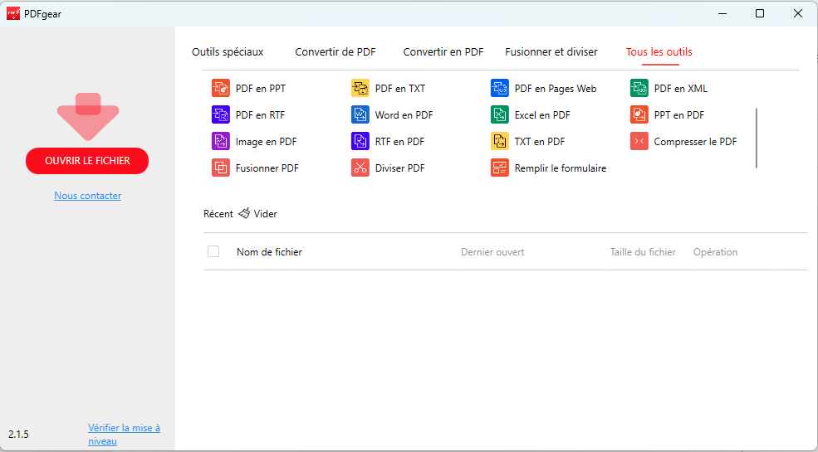Click the PDFgear logo in title bar
Image resolution: width=818 pixels, height=452 pixels.
pos(13,13)
